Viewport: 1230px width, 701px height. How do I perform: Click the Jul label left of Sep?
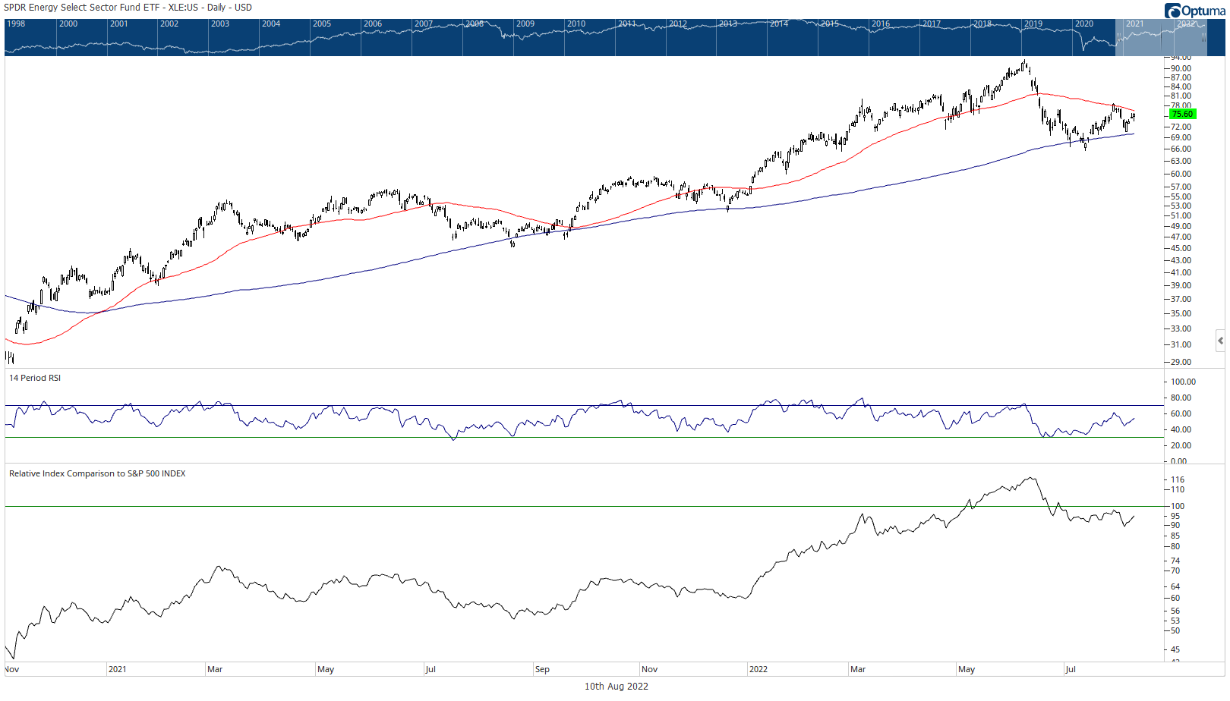click(x=430, y=669)
